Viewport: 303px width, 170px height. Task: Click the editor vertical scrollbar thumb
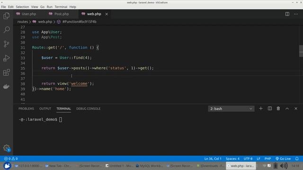301,51
